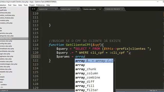Open conexao.class.php in the sidebar
164x92 pixels.
(6, 41)
